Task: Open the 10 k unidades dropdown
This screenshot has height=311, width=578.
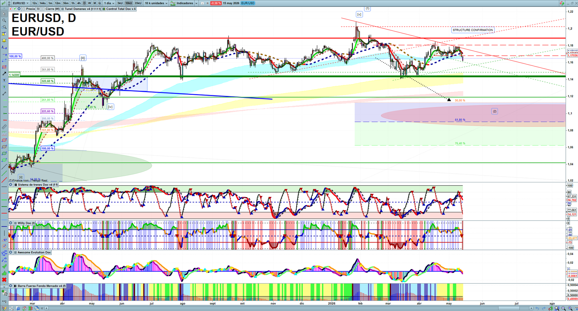Action: 156,3
